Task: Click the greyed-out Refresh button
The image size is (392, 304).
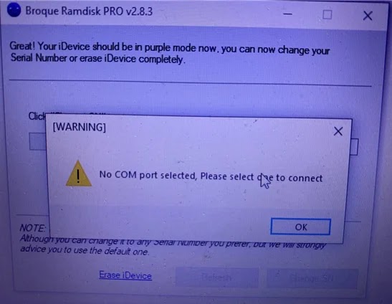Action: 216,277
